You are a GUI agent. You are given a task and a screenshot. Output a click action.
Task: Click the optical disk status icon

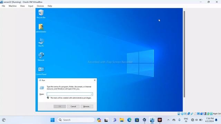[x=182, y=114]
